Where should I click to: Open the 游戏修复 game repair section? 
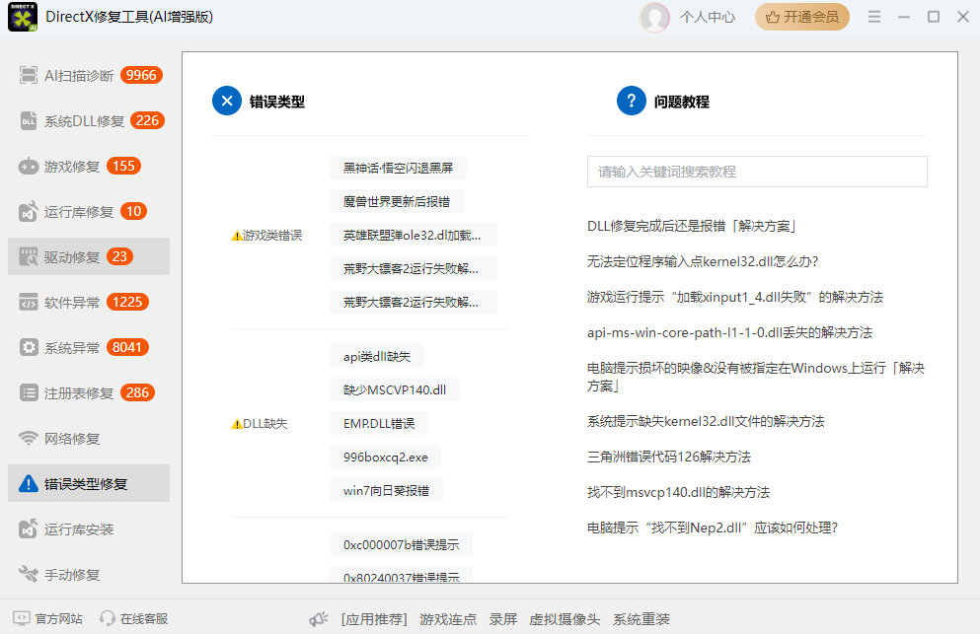[69, 166]
